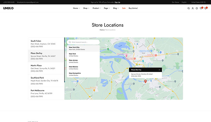Focus the keyword search input on map
This screenshot has width=211, height=122.
tap(83, 42)
